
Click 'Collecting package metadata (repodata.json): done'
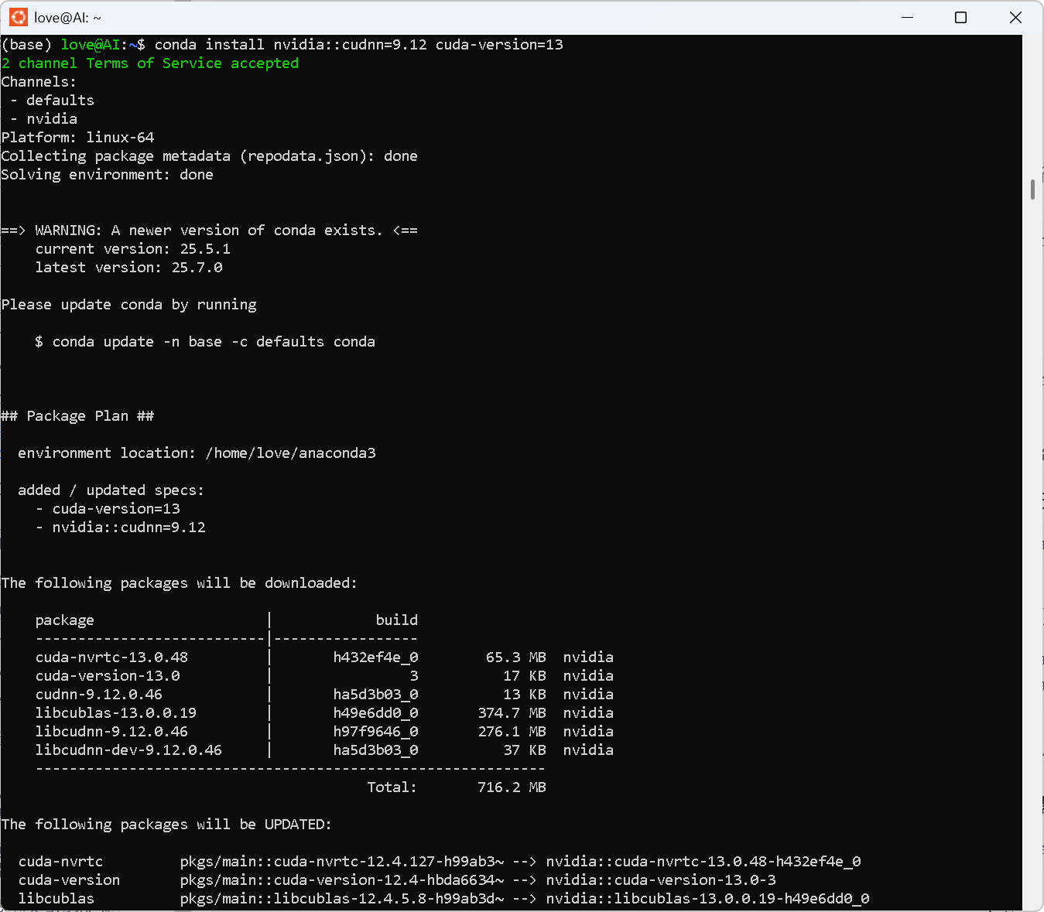210,156
